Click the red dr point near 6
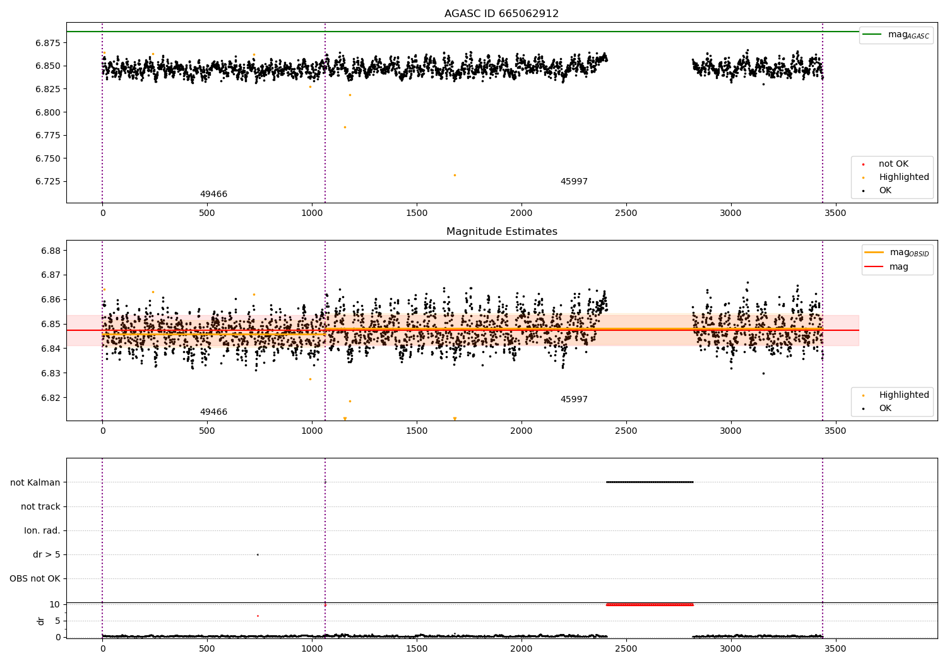This screenshot has width=947, height=663. 258,616
